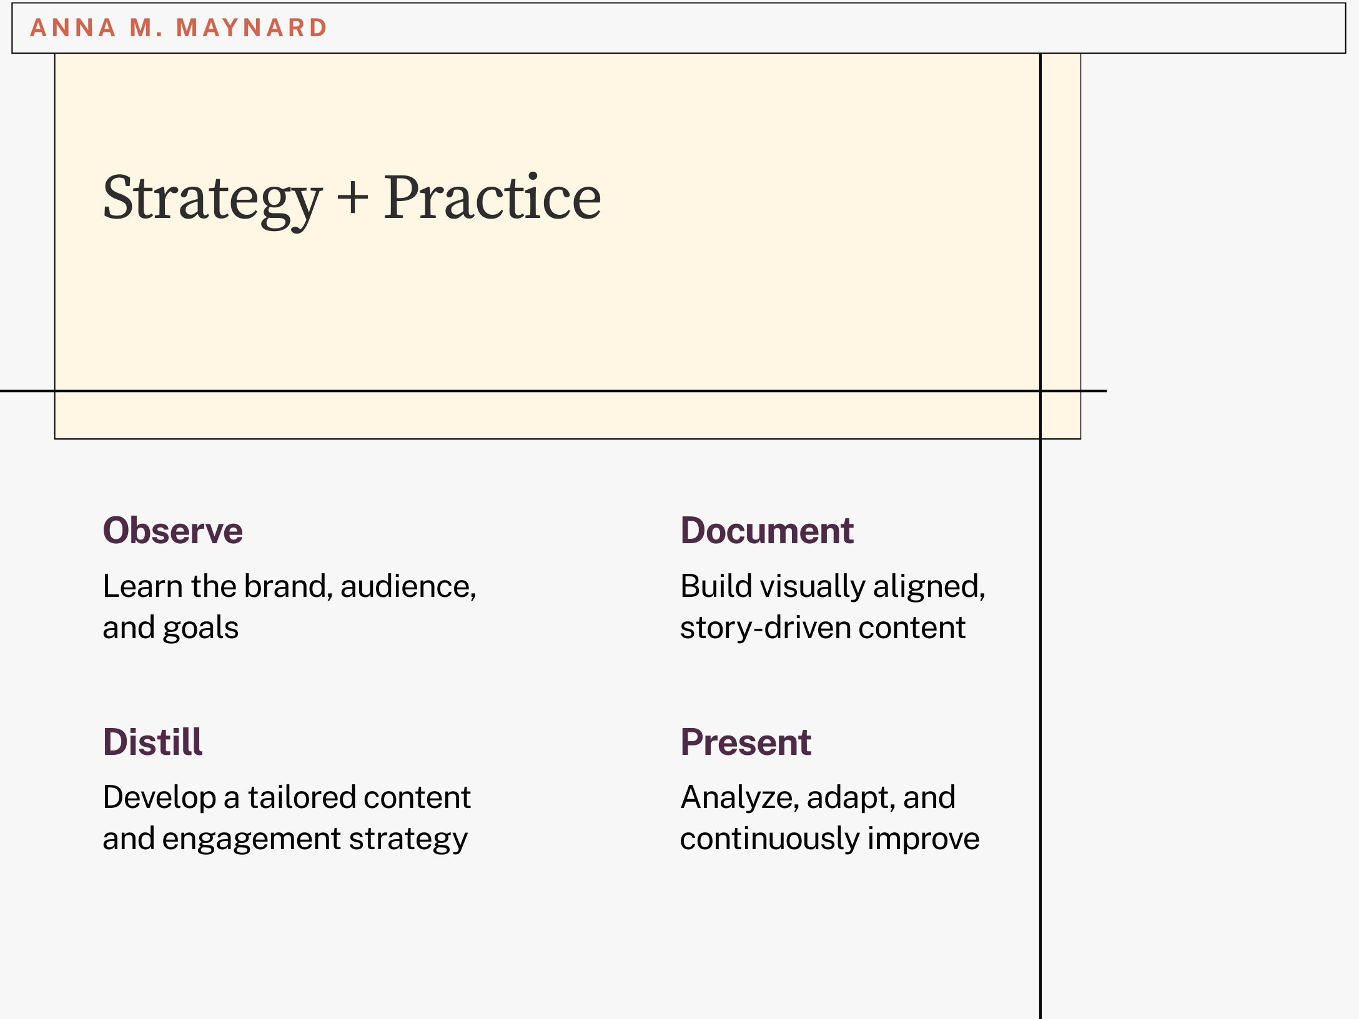
Task: Click the Document heading
Action: click(766, 531)
